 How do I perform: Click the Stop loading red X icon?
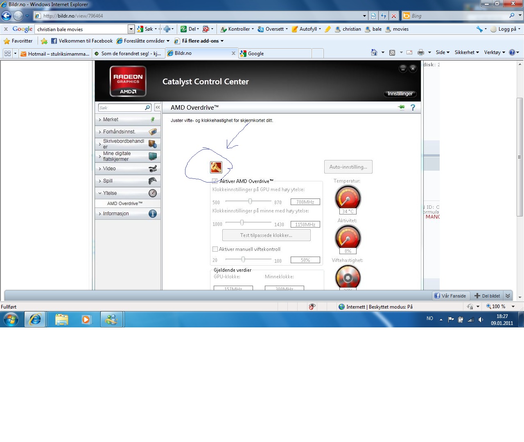tap(393, 16)
